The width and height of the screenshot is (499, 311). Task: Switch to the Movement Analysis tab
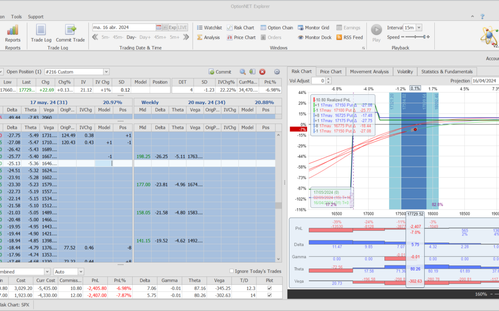coord(369,71)
